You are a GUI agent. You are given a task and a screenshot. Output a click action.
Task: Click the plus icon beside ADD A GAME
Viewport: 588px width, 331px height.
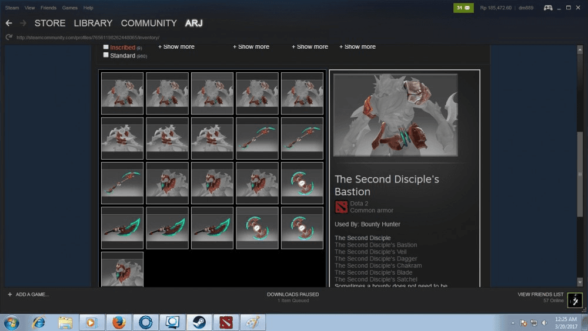pos(10,294)
